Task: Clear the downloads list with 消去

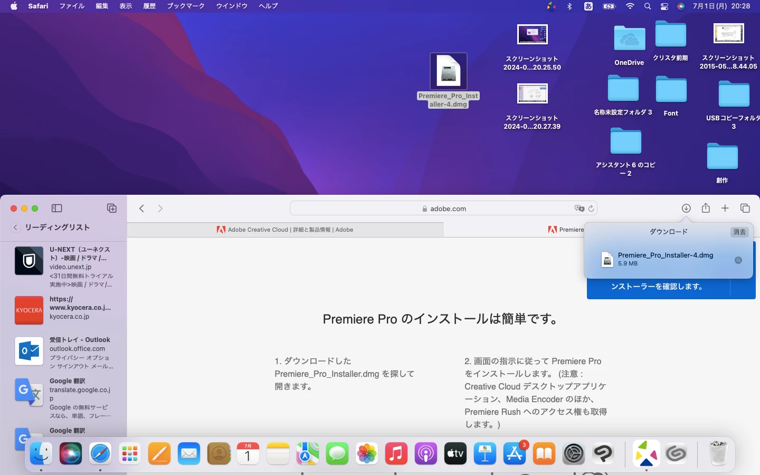Action: point(739,232)
